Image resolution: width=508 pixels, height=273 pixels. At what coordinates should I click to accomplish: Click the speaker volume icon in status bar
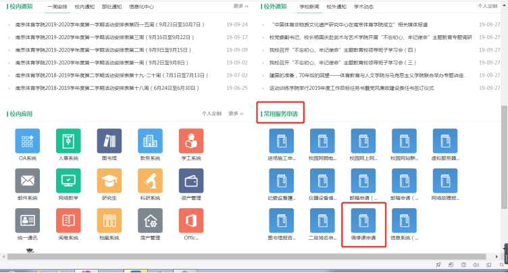pyautogui.click(x=476, y=265)
